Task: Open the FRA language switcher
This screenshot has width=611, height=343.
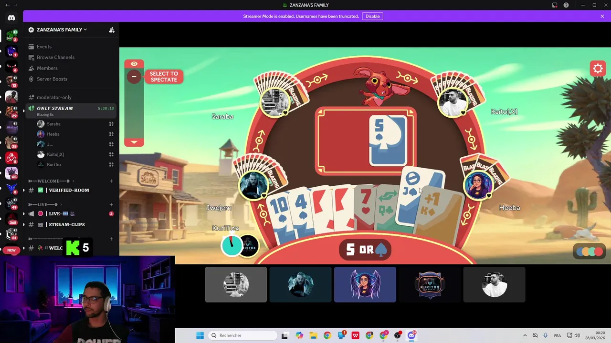Action: [x=557, y=335]
